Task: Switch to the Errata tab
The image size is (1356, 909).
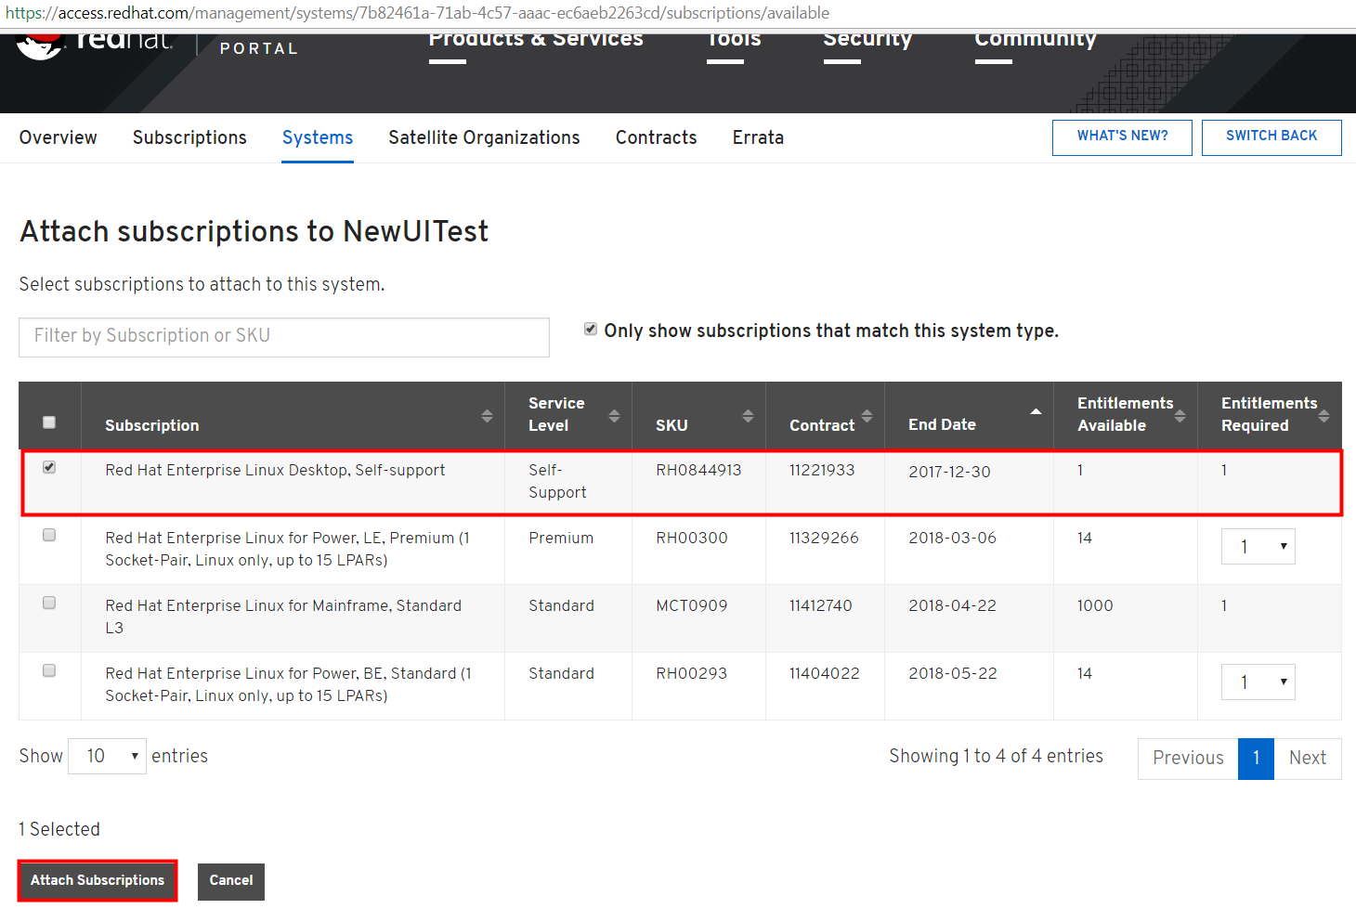Action: [758, 137]
